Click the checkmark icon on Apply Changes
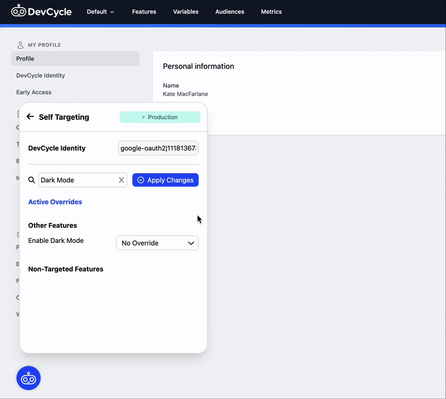 coord(140,180)
